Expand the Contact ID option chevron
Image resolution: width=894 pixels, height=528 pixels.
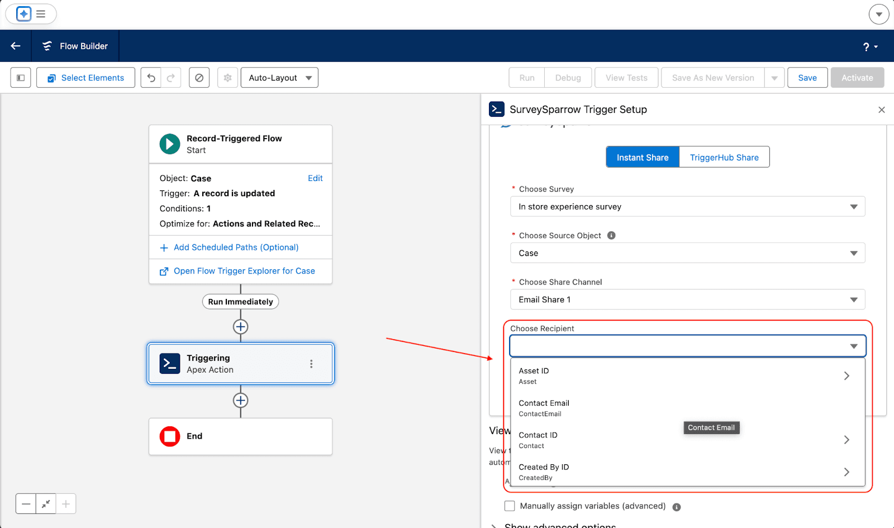point(847,440)
